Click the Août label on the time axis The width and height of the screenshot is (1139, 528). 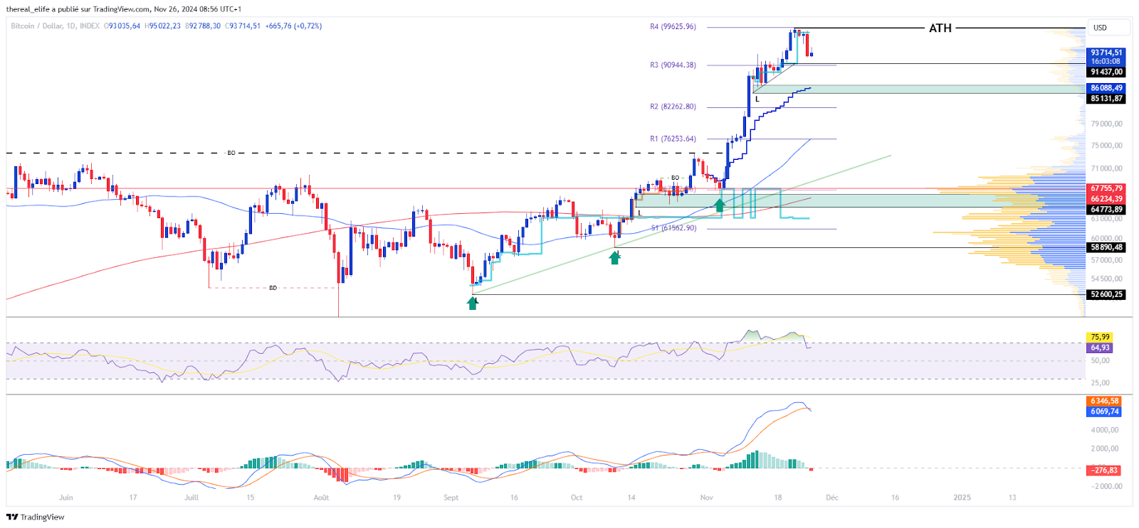pyautogui.click(x=321, y=497)
